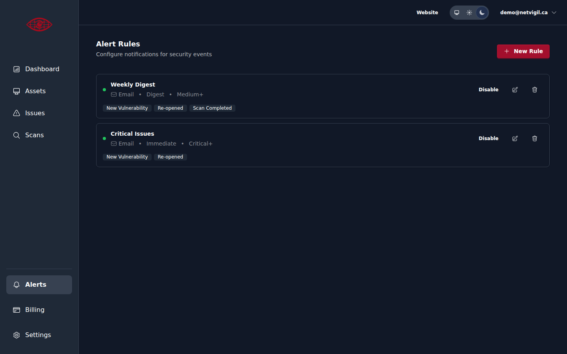Open the demo@netvigil.ca account menu

[x=528, y=13]
